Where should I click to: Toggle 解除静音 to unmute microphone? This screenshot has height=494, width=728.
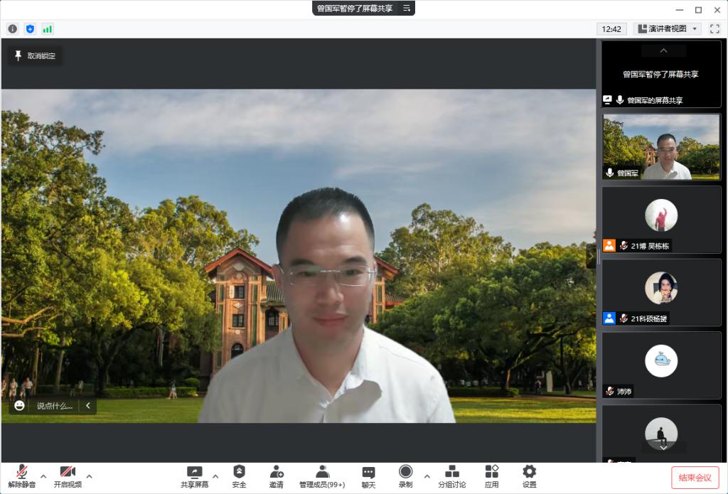click(x=22, y=476)
